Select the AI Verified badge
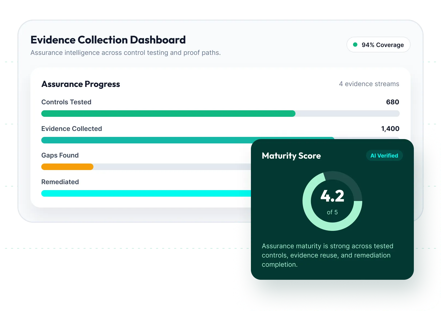Image resolution: width=441 pixels, height=311 pixels. 384,156
